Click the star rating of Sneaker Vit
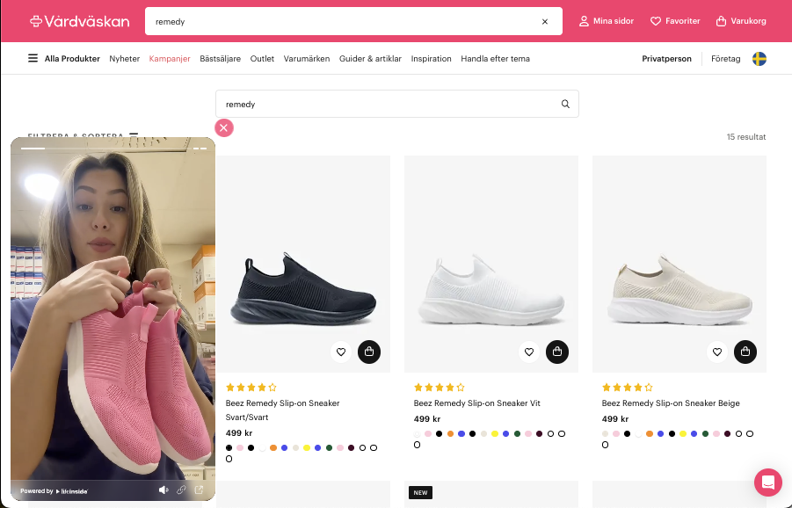 pos(440,388)
